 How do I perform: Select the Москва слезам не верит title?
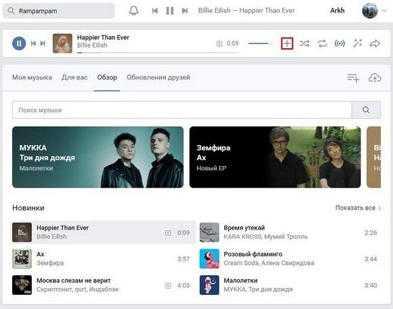click(x=73, y=281)
